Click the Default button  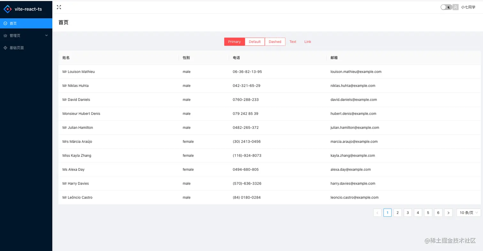[x=255, y=42]
